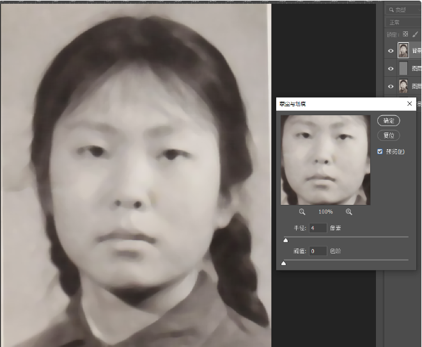This screenshot has width=422, height=347.
Task: Select the top layer portrait thumbnail
Action: pyautogui.click(x=403, y=51)
